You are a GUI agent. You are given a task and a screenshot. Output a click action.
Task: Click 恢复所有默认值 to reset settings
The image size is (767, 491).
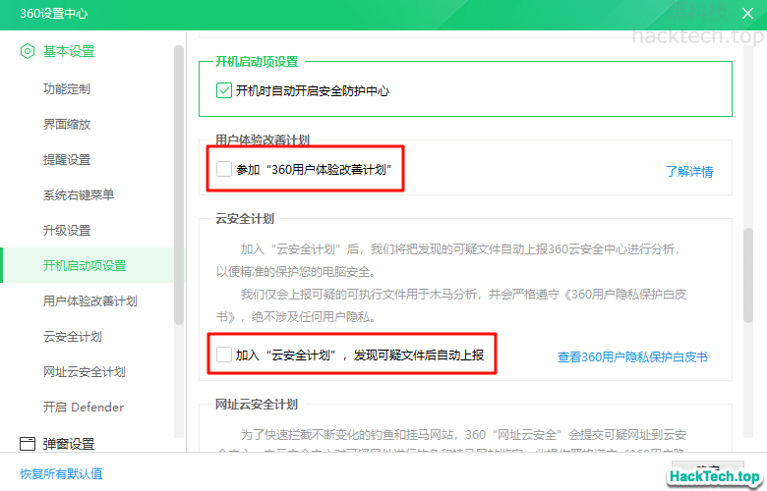(61, 473)
